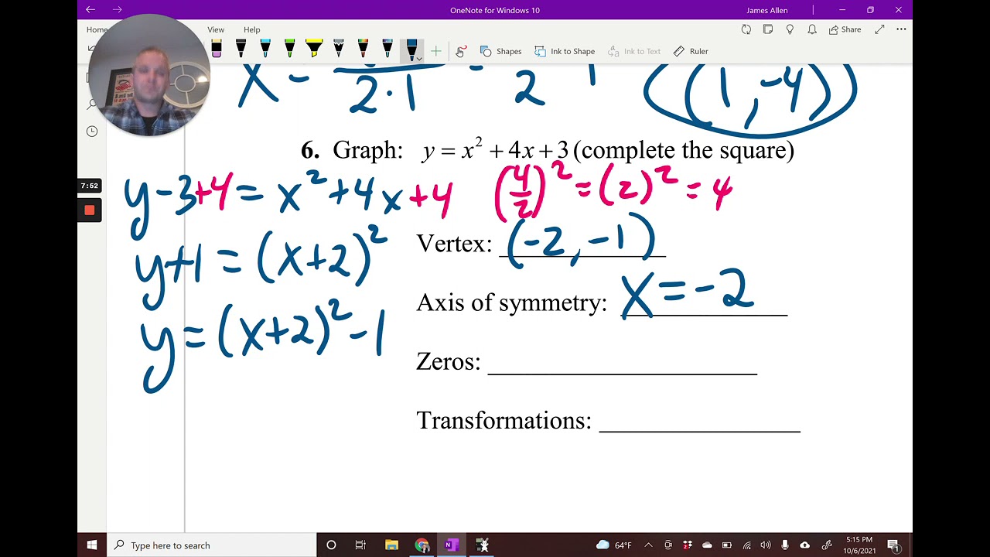Select the cyan pen
This screenshot has width=990, height=557.
265,50
